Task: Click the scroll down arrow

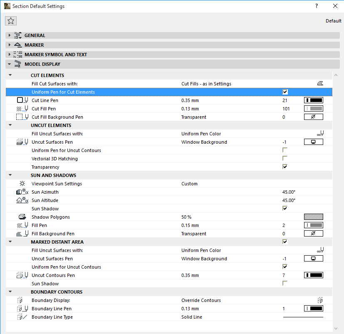Action: click(336, 329)
